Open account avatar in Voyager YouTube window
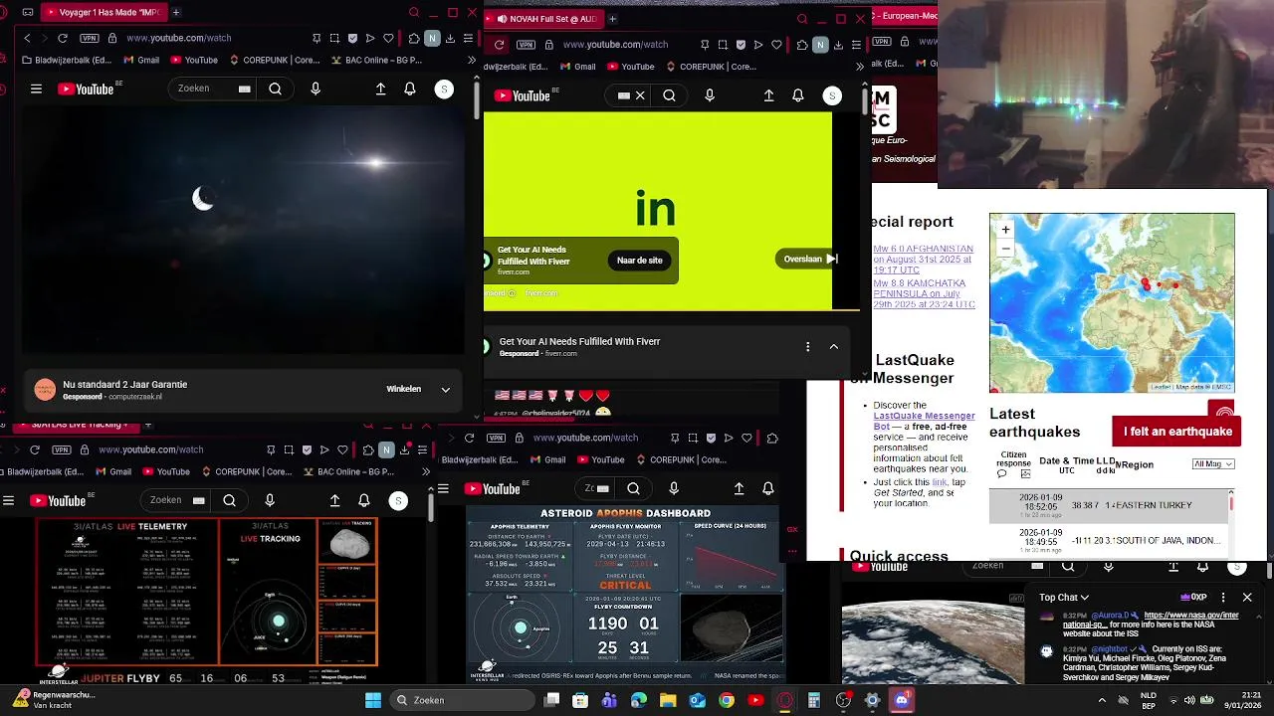 point(444,89)
